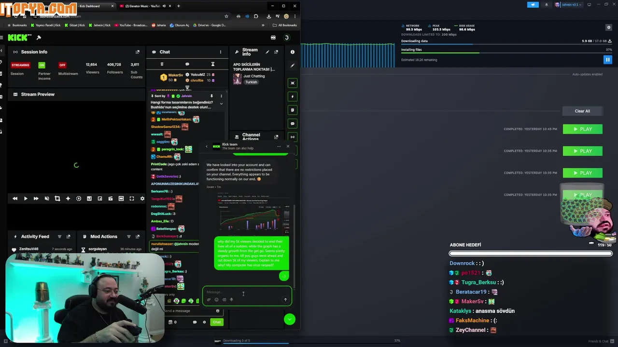Pop out the Session Info panel

click(x=138, y=52)
